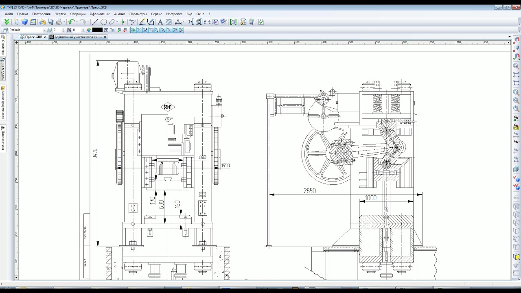Print the drawing with the printer icon

[59, 22]
